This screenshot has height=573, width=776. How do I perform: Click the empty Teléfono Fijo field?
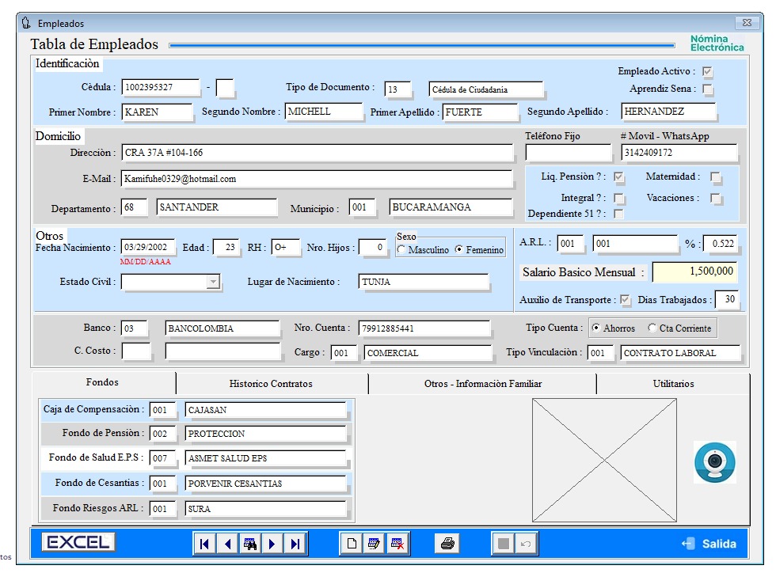pos(569,153)
